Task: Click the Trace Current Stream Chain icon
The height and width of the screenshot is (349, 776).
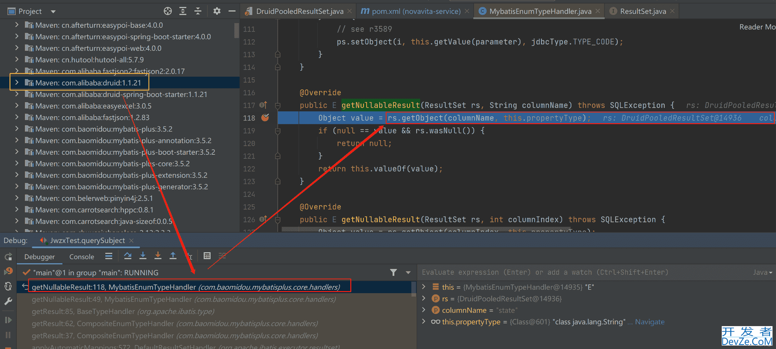Action: click(x=222, y=256)
